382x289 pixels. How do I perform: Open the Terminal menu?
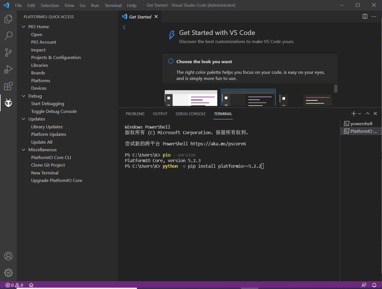click(113, 5)
